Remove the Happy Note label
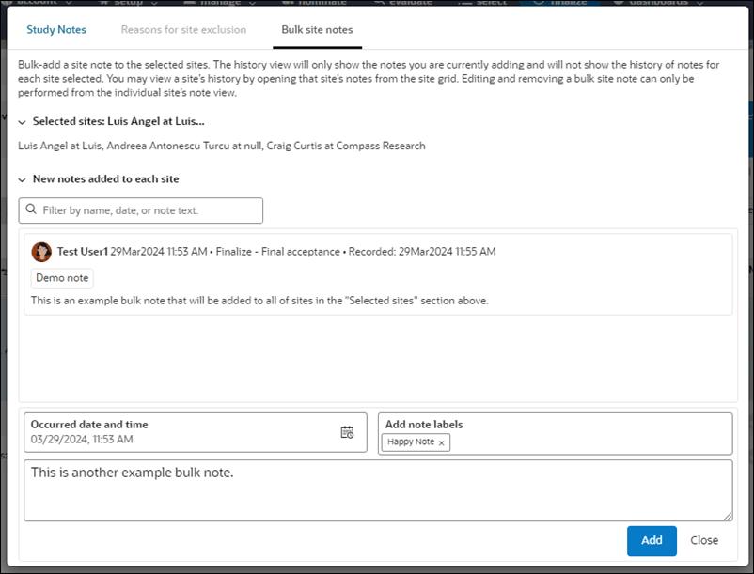Image resolution: width=754 pixels, height=574 pixels. click(x=440, y=442)
